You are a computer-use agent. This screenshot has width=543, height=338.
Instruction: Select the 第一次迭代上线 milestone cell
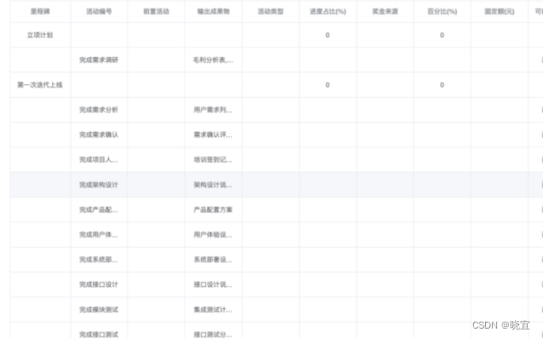point(40,85)
